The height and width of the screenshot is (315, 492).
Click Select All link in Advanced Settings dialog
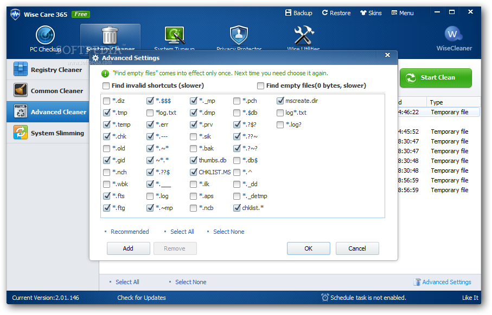182,232
